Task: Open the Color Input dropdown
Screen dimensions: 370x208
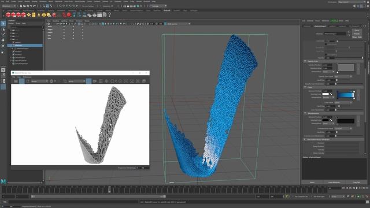Action: (x=343, y=103)
